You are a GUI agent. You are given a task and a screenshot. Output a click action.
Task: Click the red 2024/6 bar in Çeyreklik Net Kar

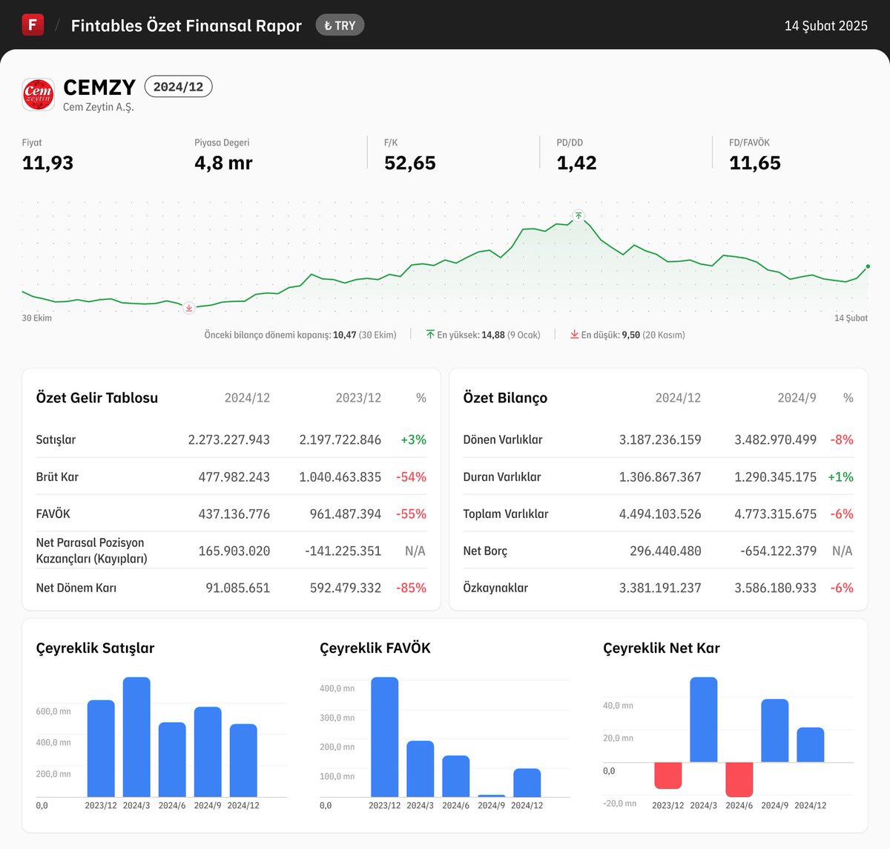[739, 779]
